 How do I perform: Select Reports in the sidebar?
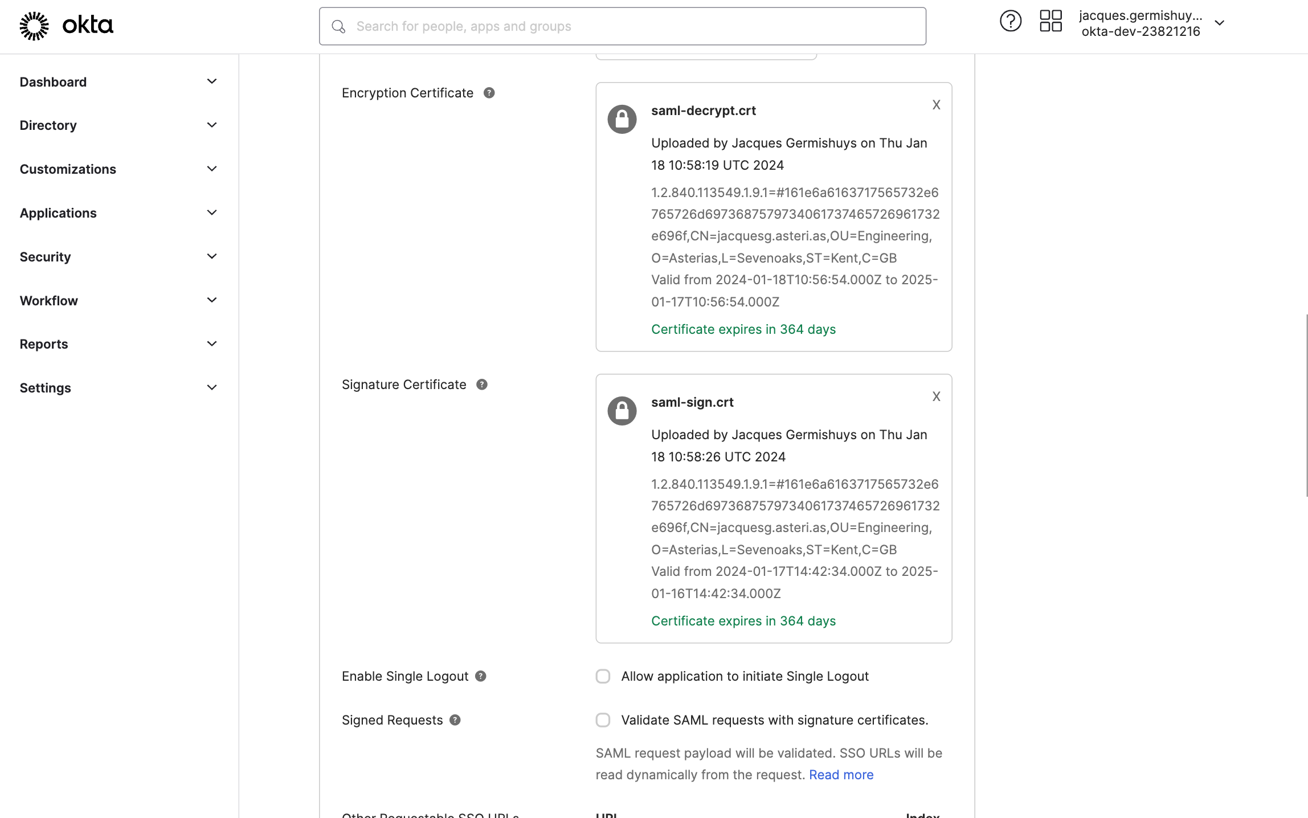tap(43, 343)
